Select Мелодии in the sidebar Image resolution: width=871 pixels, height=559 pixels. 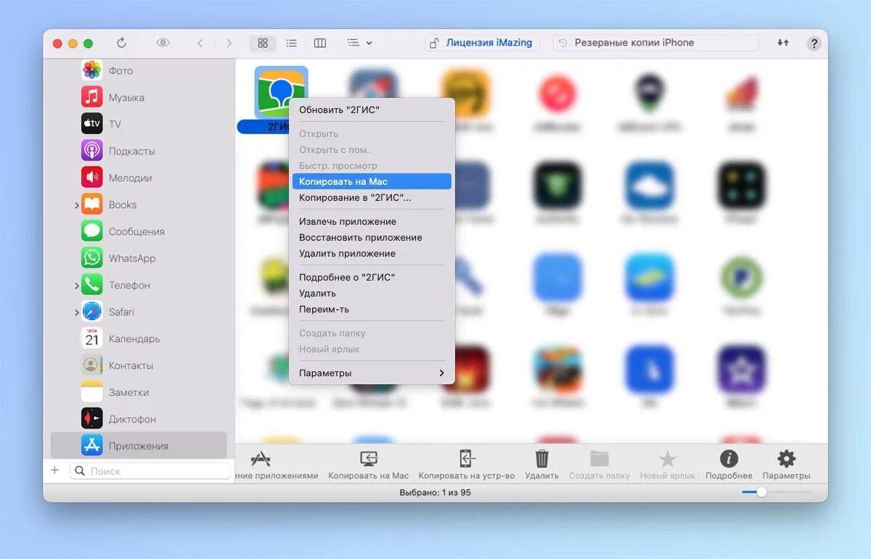139,178
